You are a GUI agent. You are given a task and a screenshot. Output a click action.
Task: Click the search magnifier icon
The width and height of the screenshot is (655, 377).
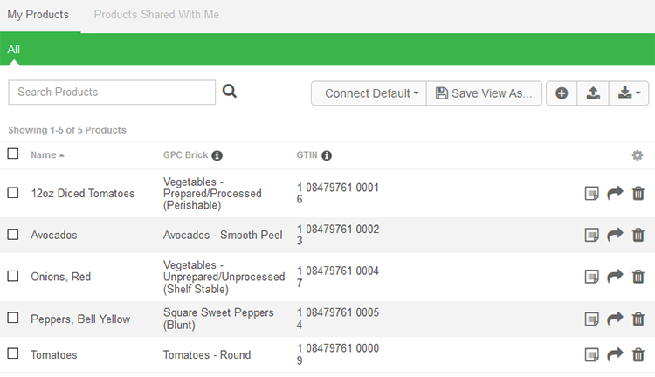pyautogui.click(x=230, y=92)
